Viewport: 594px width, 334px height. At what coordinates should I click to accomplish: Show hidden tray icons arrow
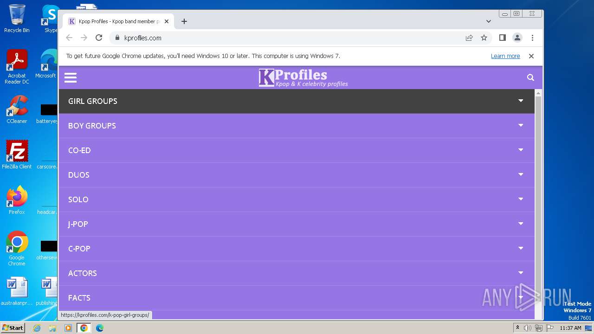(518, 328)
